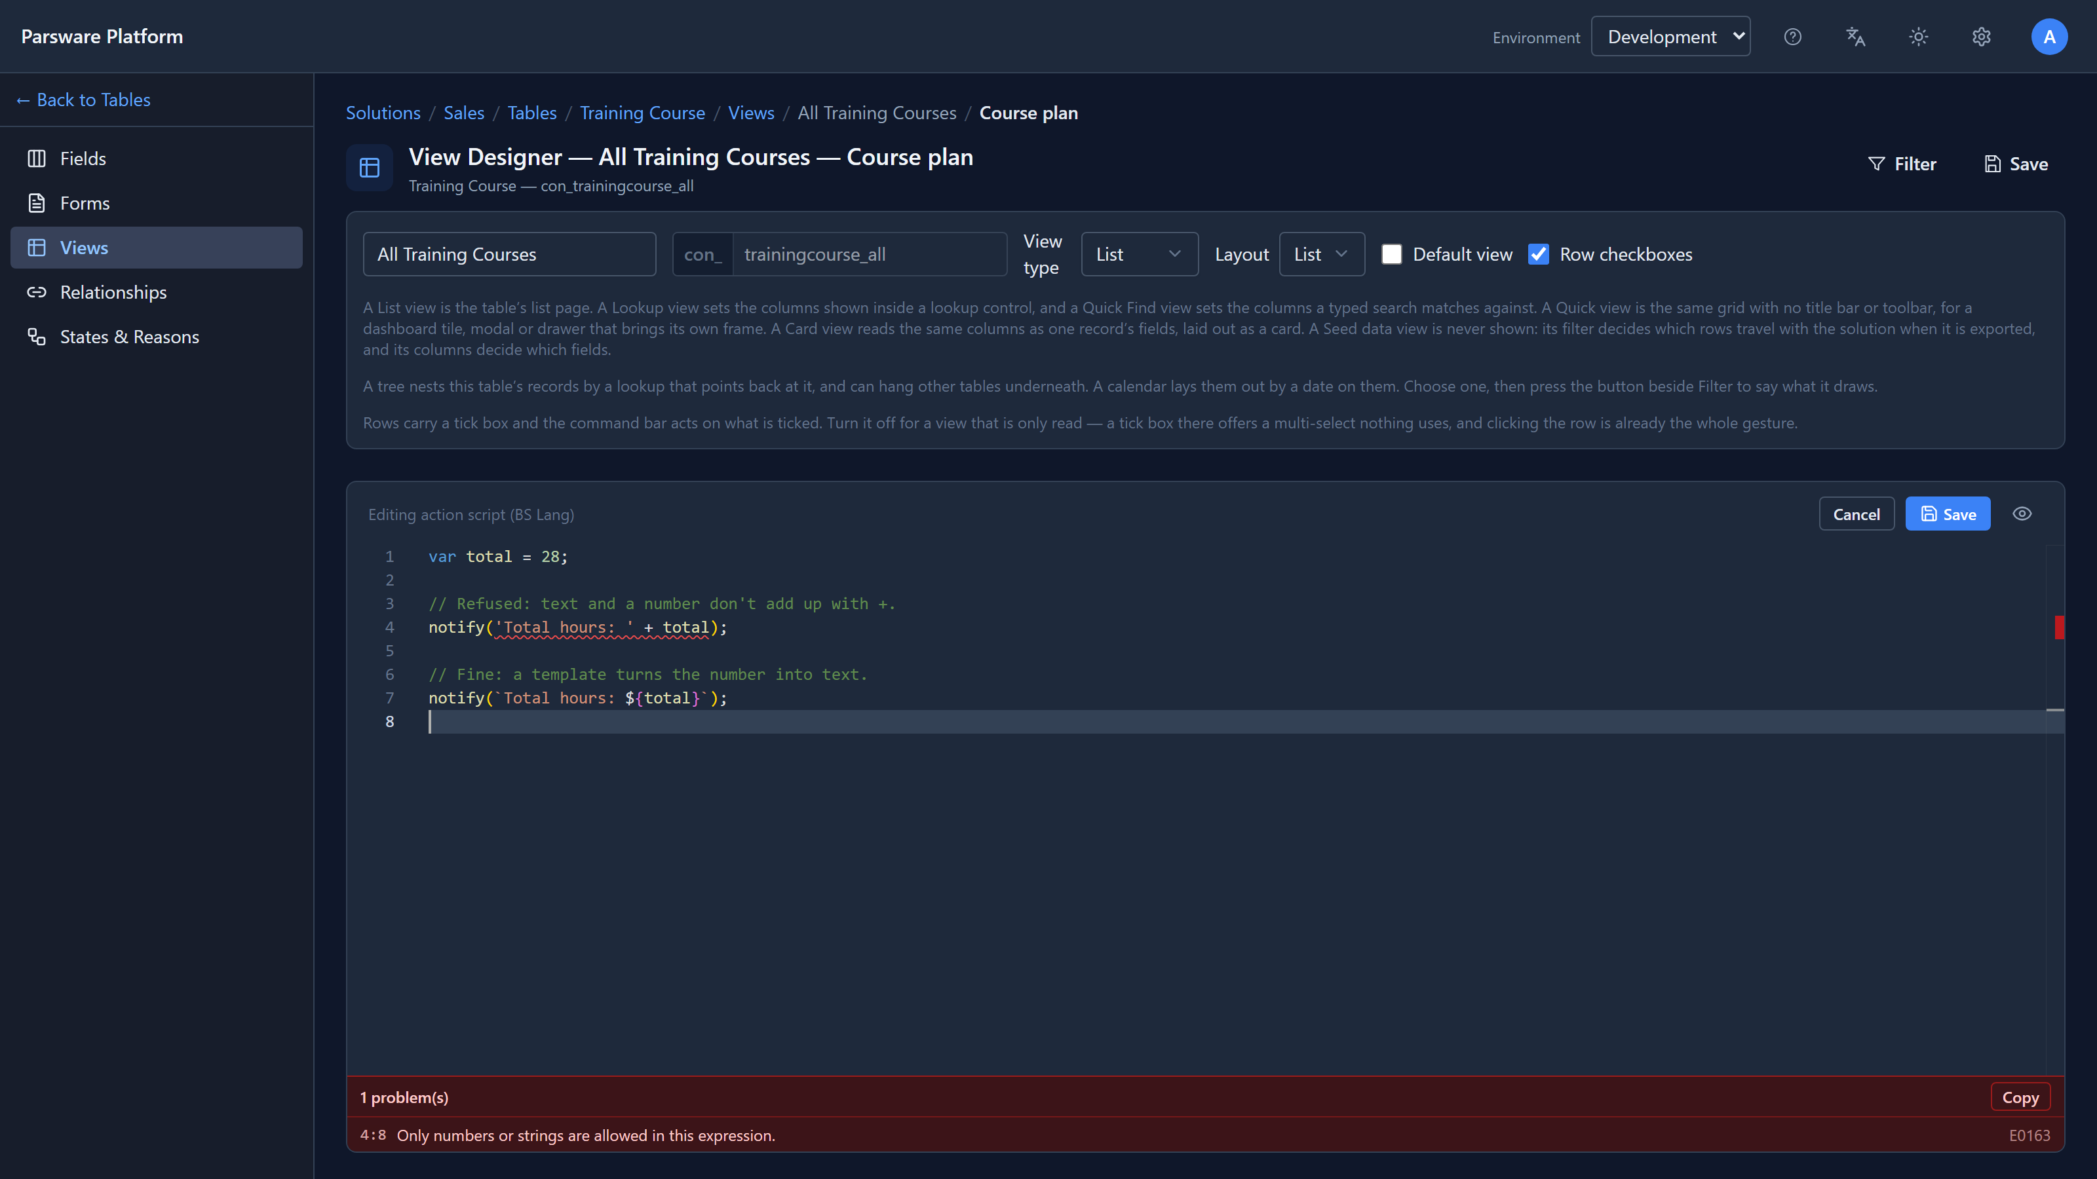Uncheck the Row checkboxes option
Viewport: 2097px width, 1179px height.
click(x=1539, y=254)
